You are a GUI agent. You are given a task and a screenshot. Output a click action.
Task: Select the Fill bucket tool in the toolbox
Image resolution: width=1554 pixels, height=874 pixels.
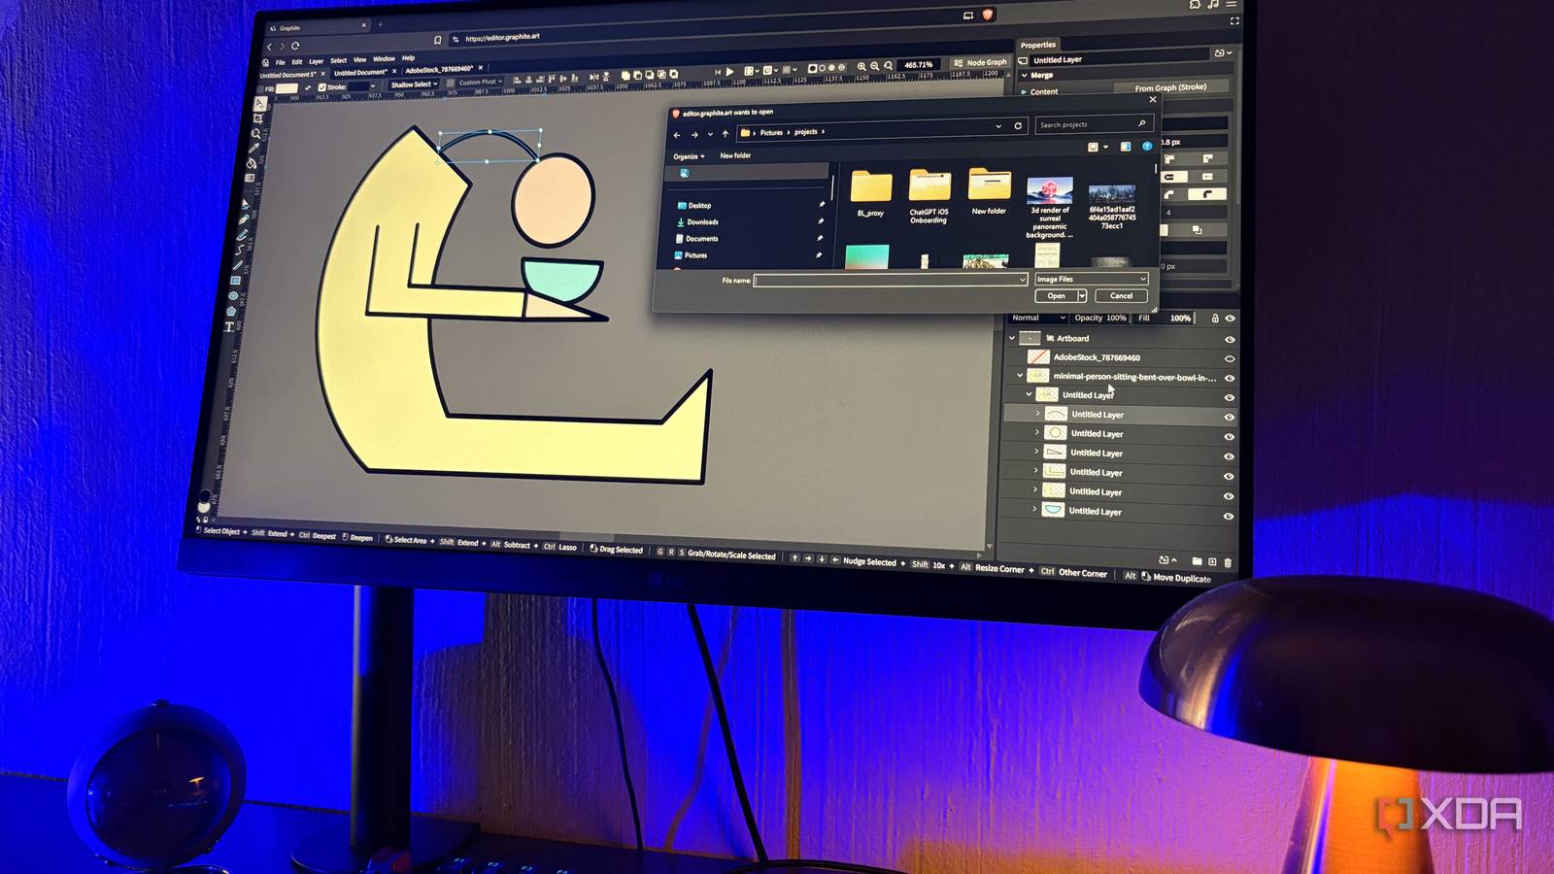(252, 162)
